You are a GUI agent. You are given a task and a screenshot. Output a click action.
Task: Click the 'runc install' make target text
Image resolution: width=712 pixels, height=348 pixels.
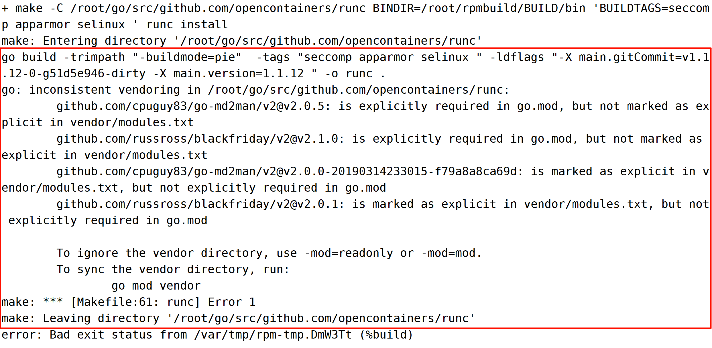[x=187, y=25]
